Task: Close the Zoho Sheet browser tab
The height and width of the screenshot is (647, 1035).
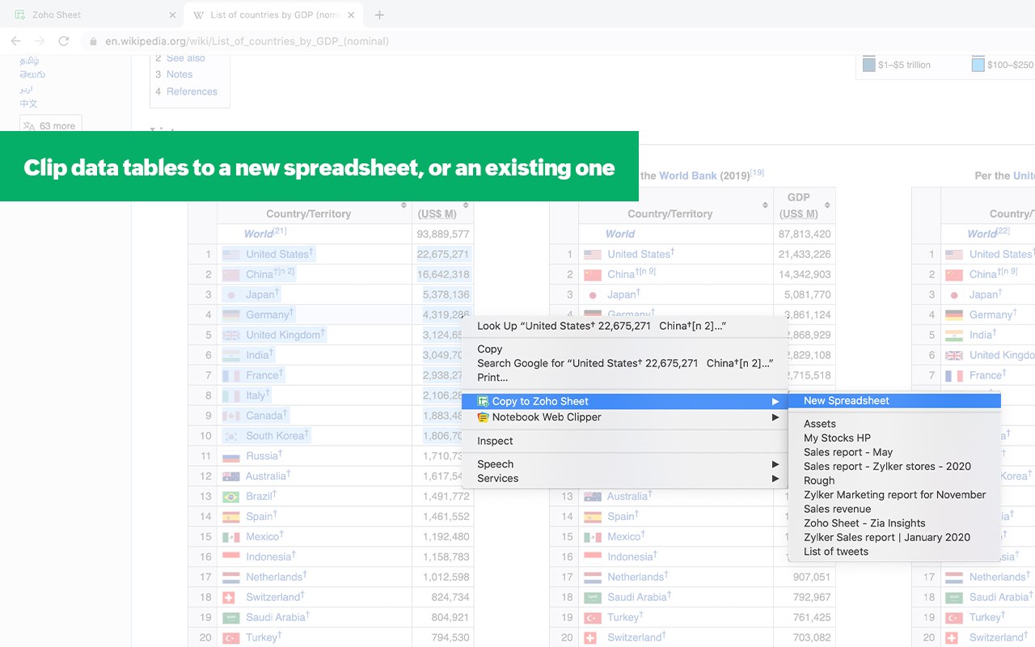Action: coord(172,15)
